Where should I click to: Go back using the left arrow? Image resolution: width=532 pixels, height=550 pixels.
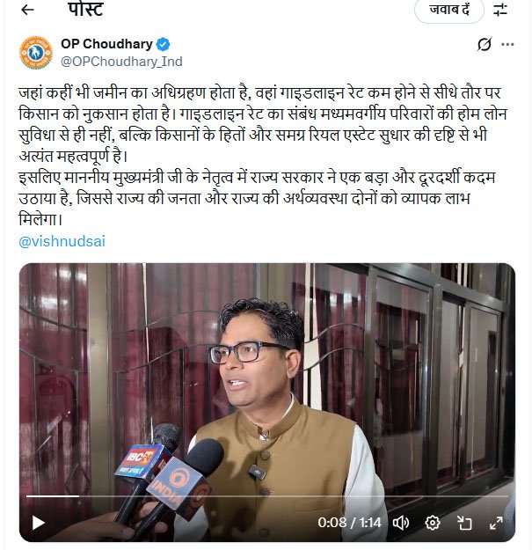pos(27,10)
